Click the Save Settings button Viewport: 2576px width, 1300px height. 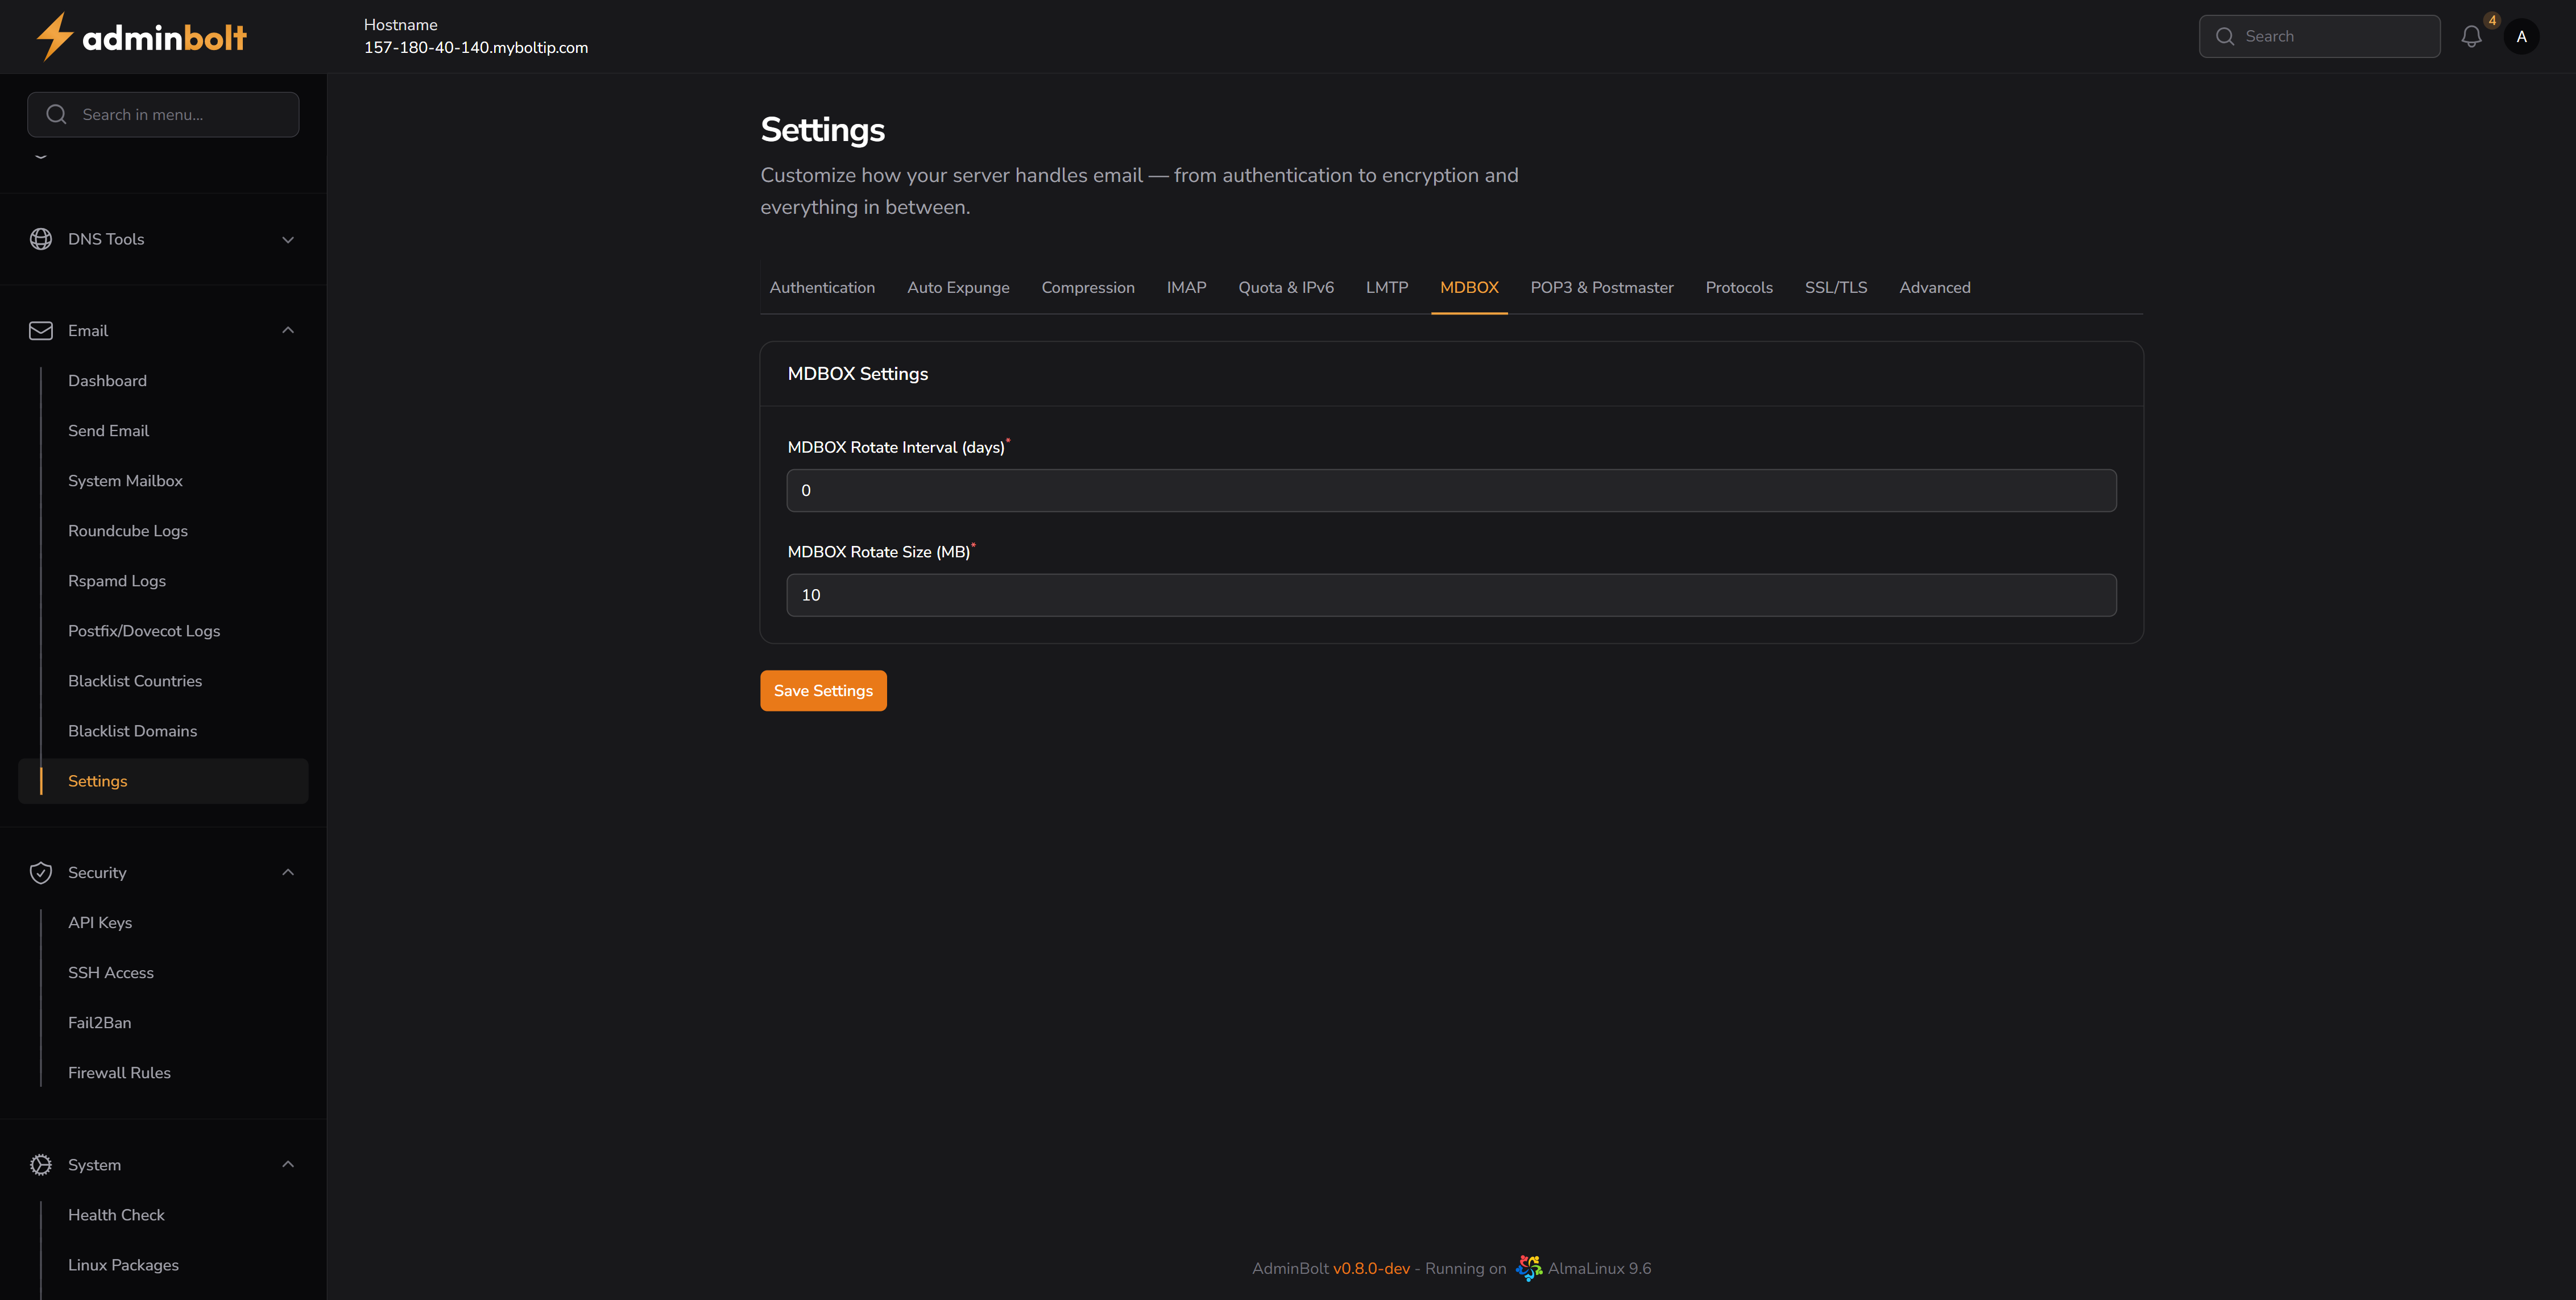(x=822, y=690)
